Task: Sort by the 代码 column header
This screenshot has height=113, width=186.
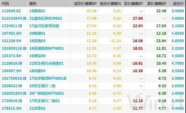Action: pos(5,4)
